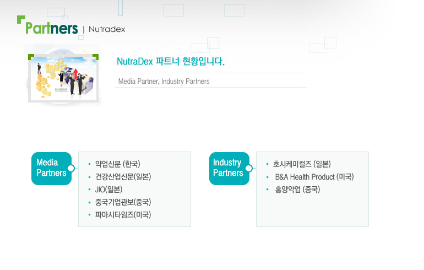Click the white circle connector on Media Partners
This screenshot has height=270, width=424.
(x=71, y=168)
